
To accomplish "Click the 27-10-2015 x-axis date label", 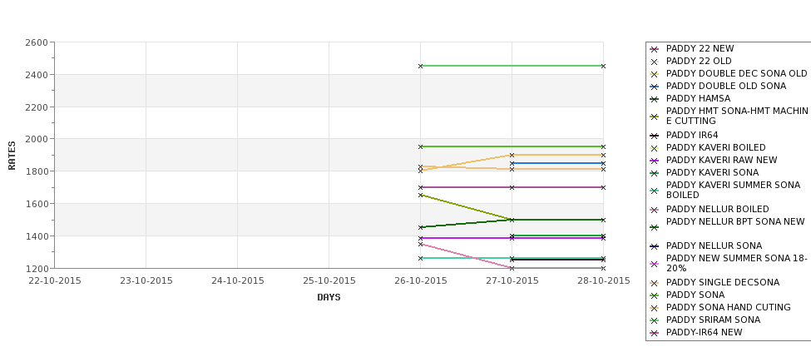I will (512, 281).
